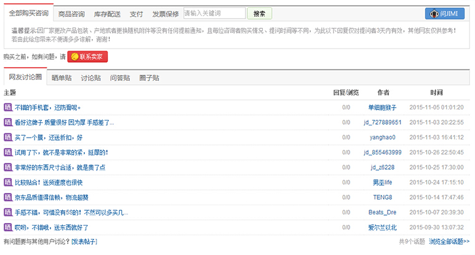Click the 晒 icon beside 比较贴合 post
This screenshot has height=255, width=475.
(x=8, y=182)
